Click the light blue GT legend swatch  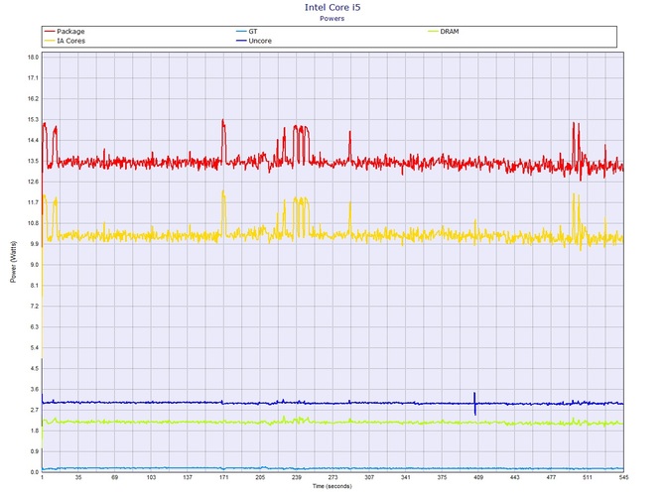tap(241, 32)
